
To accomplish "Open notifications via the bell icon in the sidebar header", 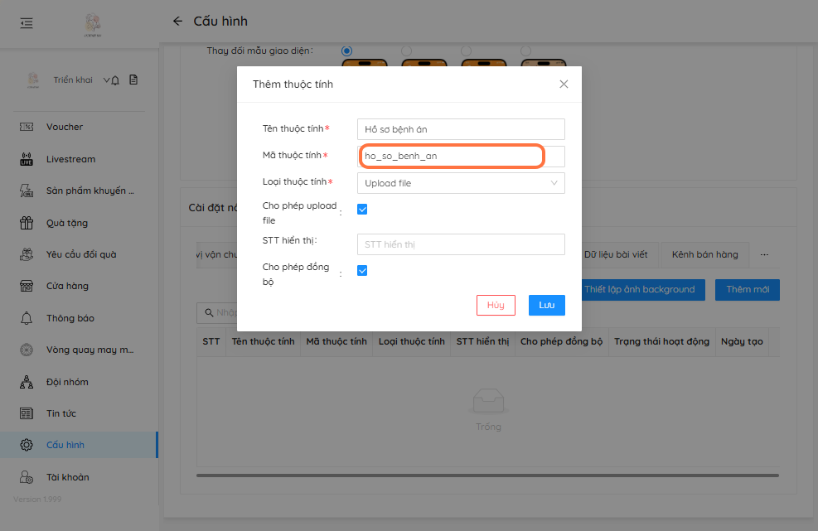I will 115,80.
